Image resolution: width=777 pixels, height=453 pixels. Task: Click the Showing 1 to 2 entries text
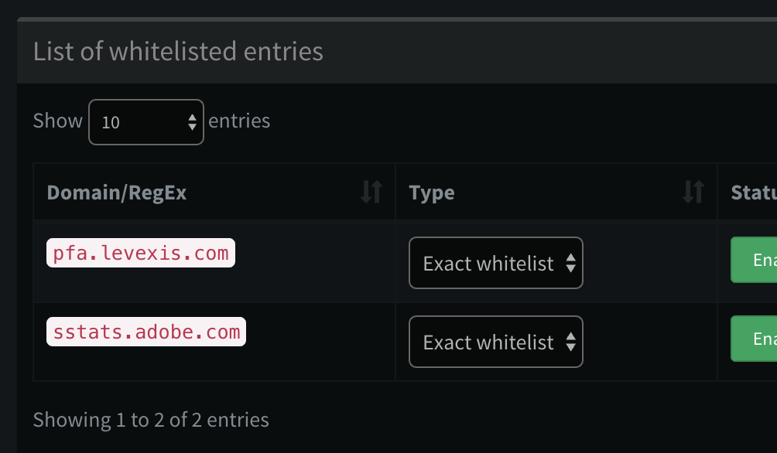point(151,420)
